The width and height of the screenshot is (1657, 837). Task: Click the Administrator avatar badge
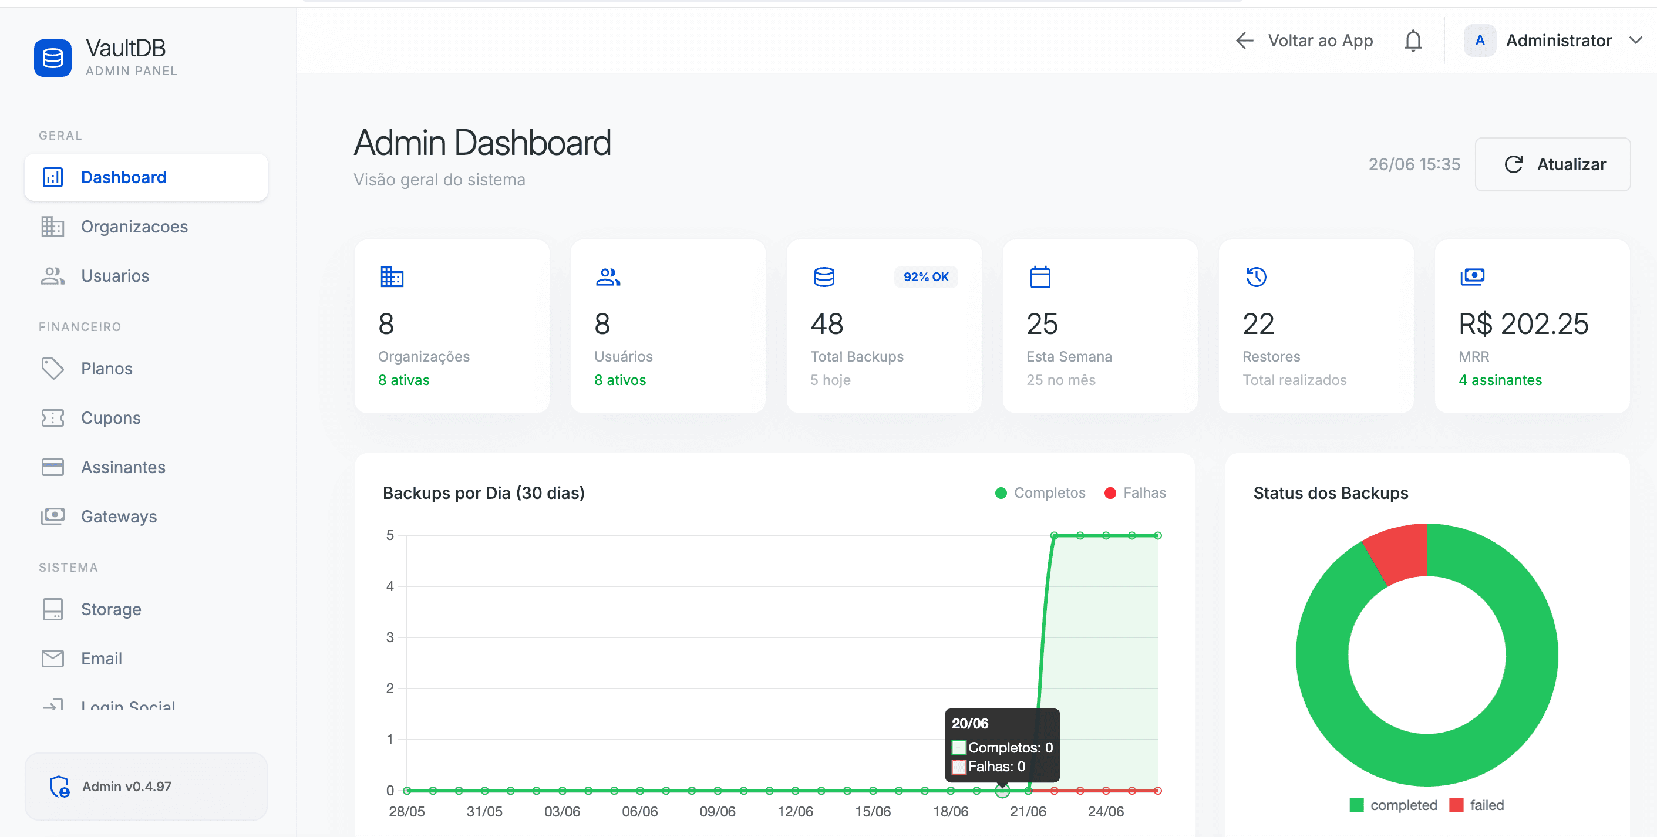pos(1480,41)
